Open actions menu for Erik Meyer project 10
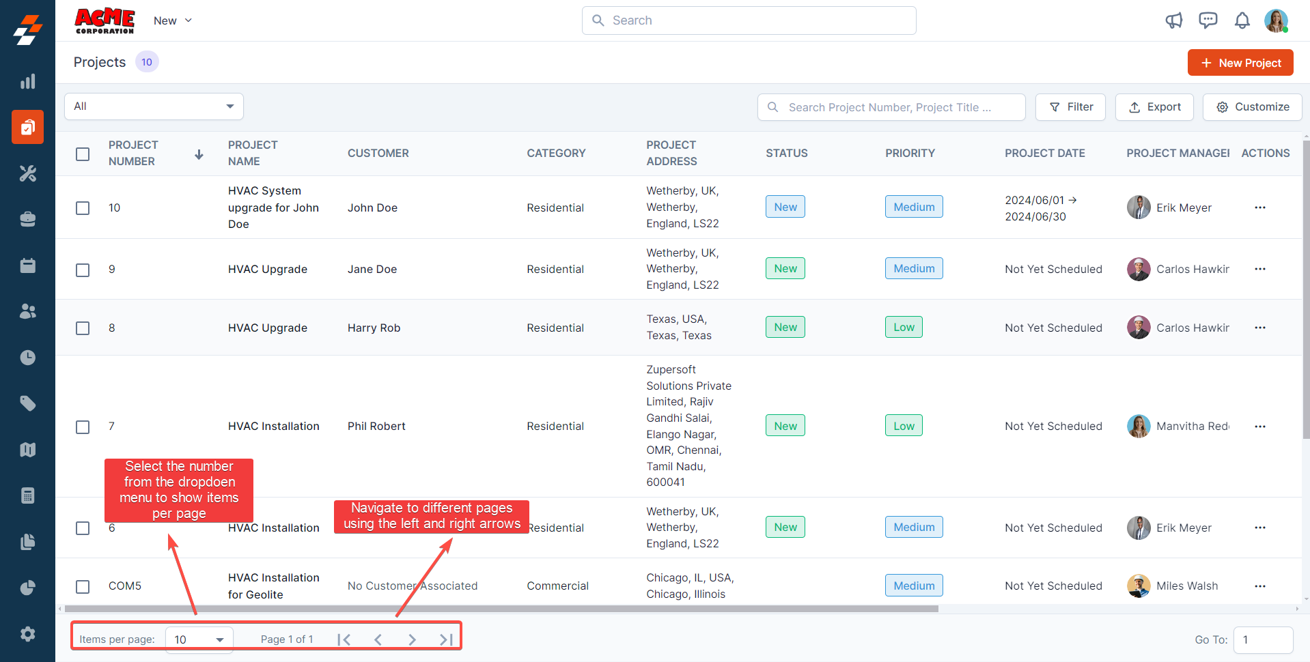 point(1259,207)
